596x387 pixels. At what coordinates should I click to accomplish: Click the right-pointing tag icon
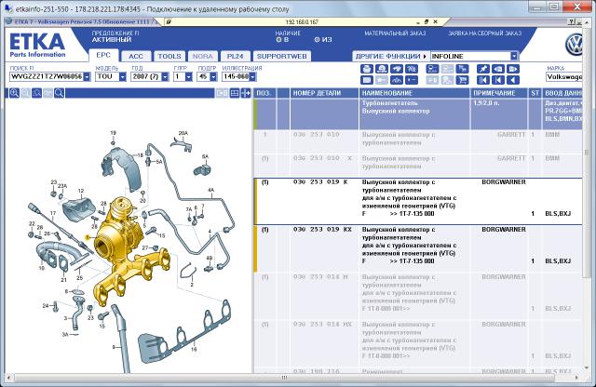pyautogui.click(x=513, y=69)
